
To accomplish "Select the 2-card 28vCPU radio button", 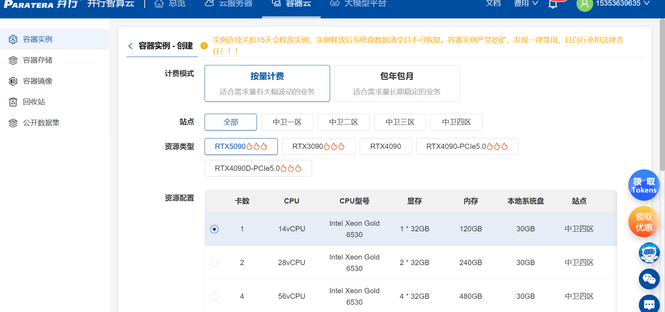I will click(x=214, y=263).
